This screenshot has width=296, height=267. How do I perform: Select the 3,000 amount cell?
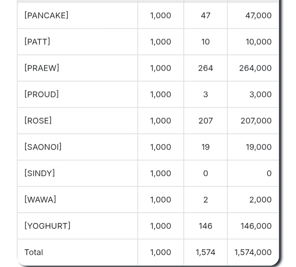coord(260,94)
